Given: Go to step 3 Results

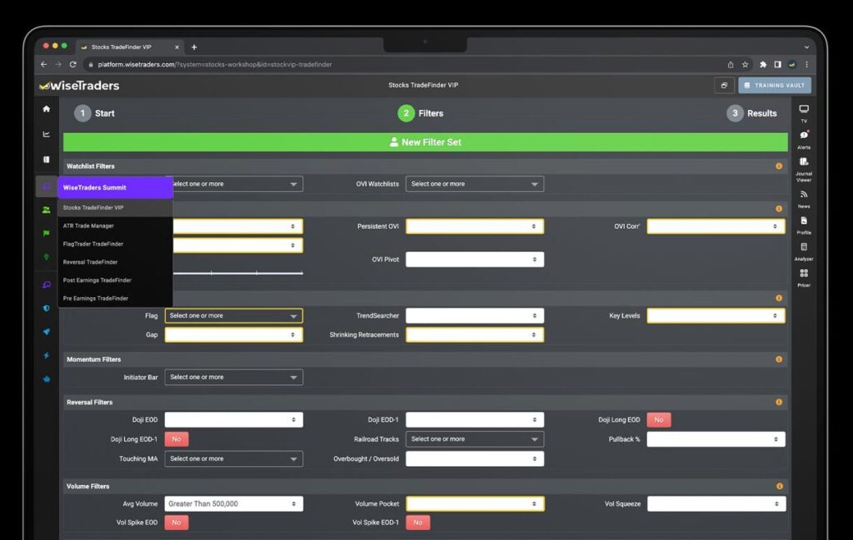Looking at the screenshot, I should pos(752,113).
